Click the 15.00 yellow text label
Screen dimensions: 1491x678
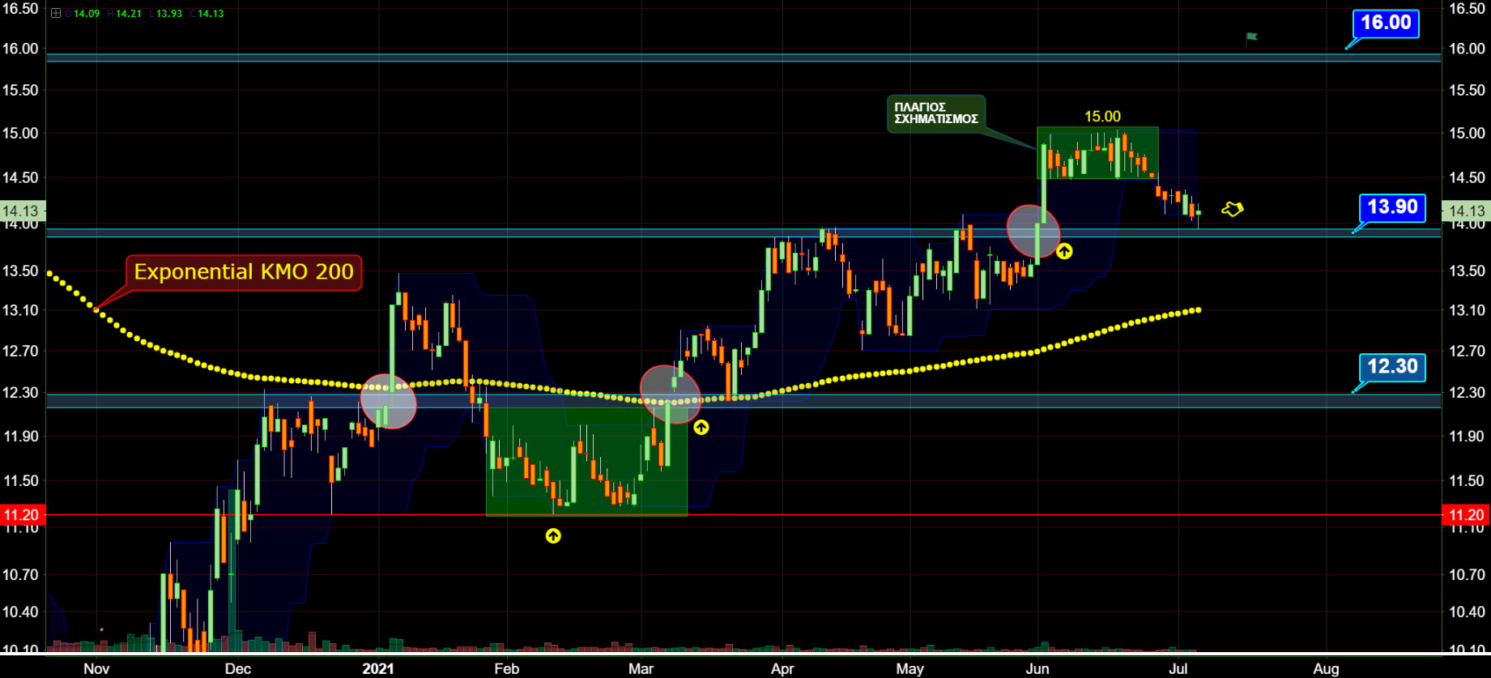tap(1102, 117)
